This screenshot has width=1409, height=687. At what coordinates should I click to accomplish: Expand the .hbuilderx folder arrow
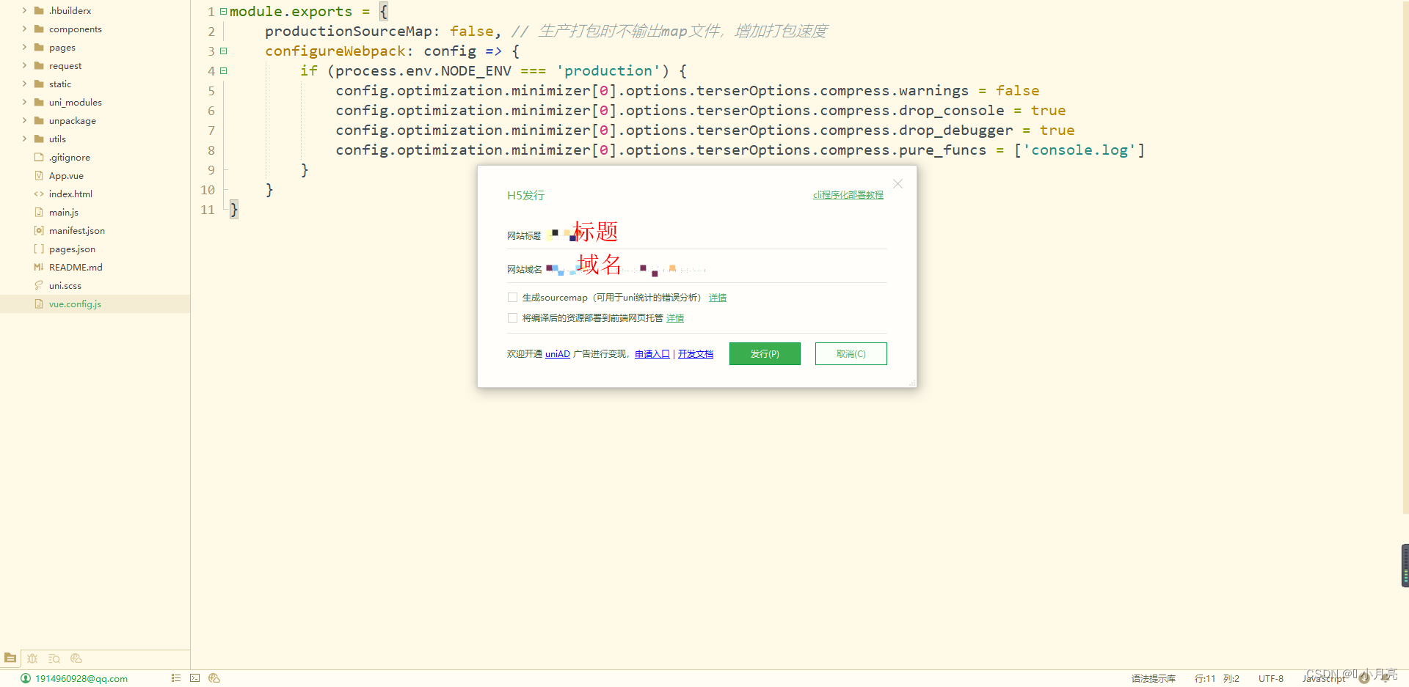tap(24, 10)
